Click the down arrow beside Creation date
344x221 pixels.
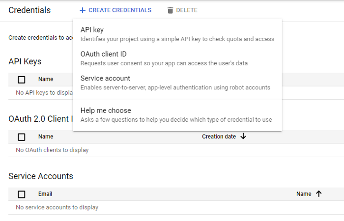tap(243, 137)
